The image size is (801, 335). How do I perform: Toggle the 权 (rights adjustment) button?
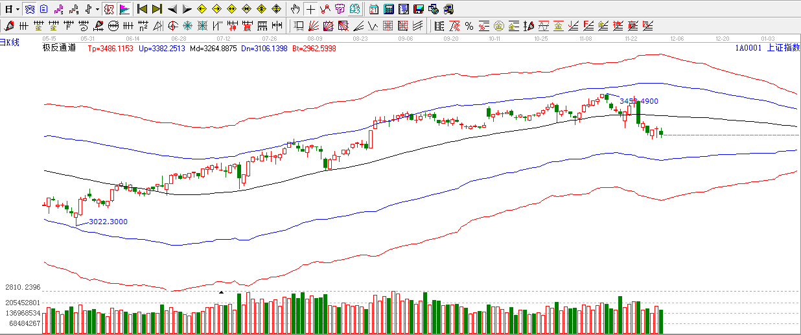108,9
